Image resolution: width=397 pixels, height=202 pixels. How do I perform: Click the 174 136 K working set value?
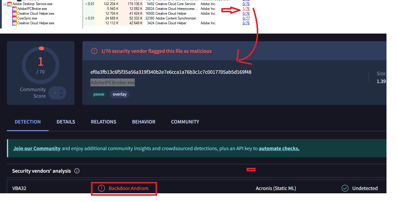[135, 4]
